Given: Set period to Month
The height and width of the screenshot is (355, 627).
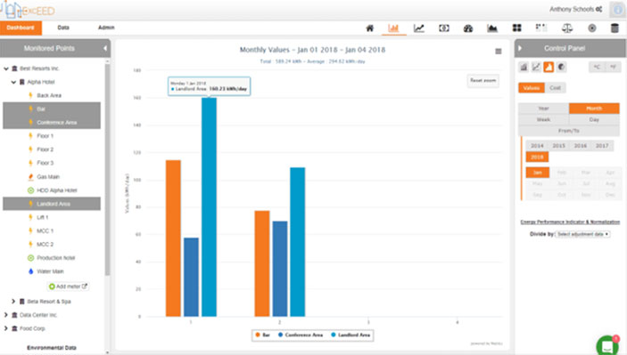Looking at the screenshot, I should click(x=594, y=109).
